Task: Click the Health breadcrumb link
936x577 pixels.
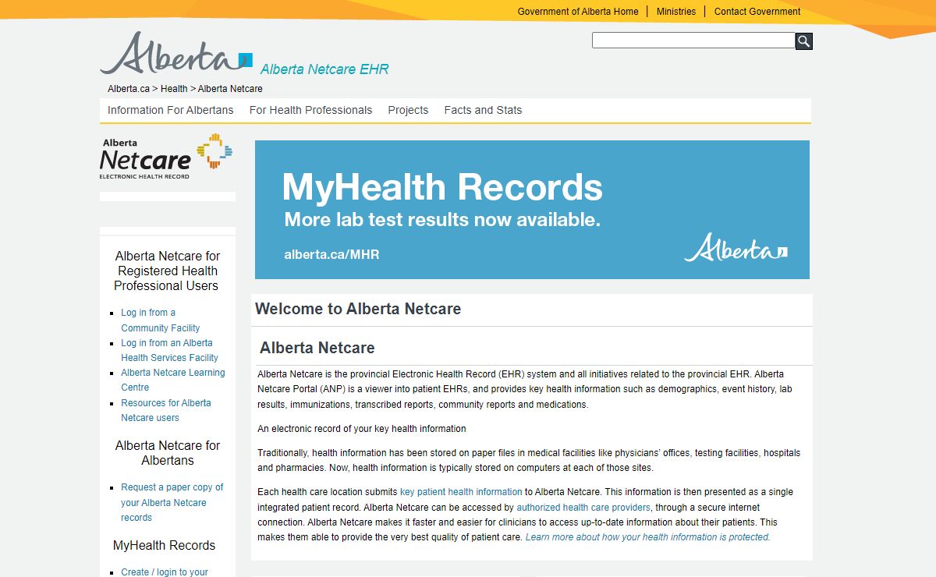Action: tap(174, 89)
